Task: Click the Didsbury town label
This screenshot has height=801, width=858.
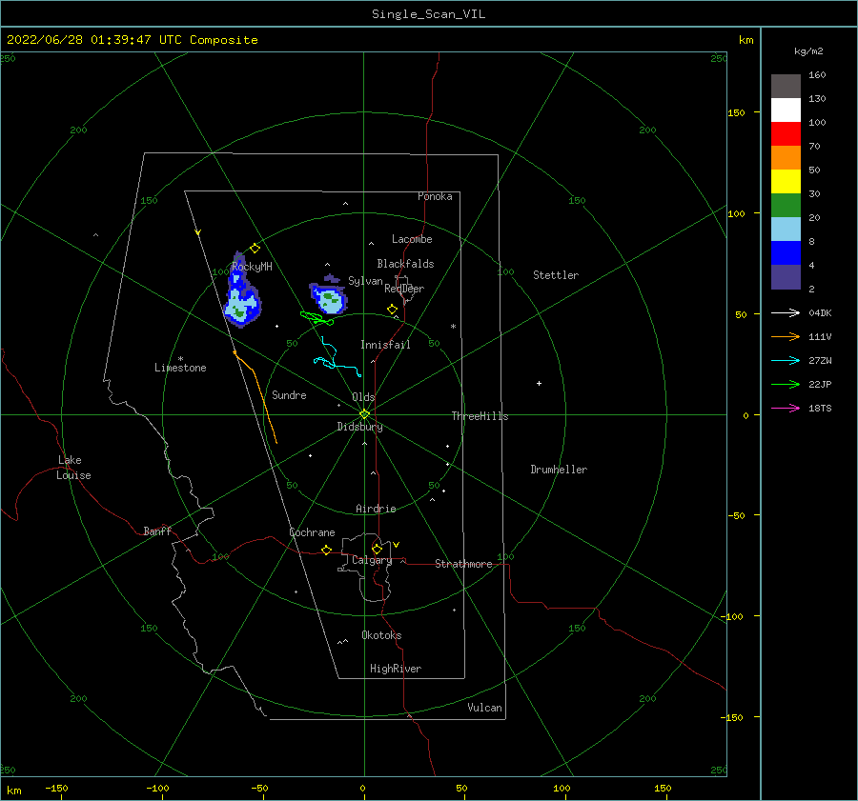Action: 359,427
